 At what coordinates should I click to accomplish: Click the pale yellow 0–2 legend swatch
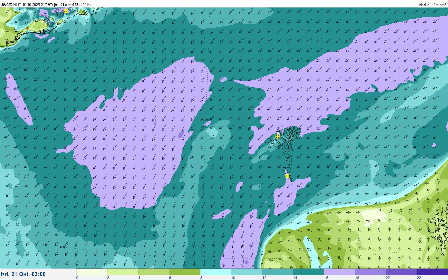92,272
